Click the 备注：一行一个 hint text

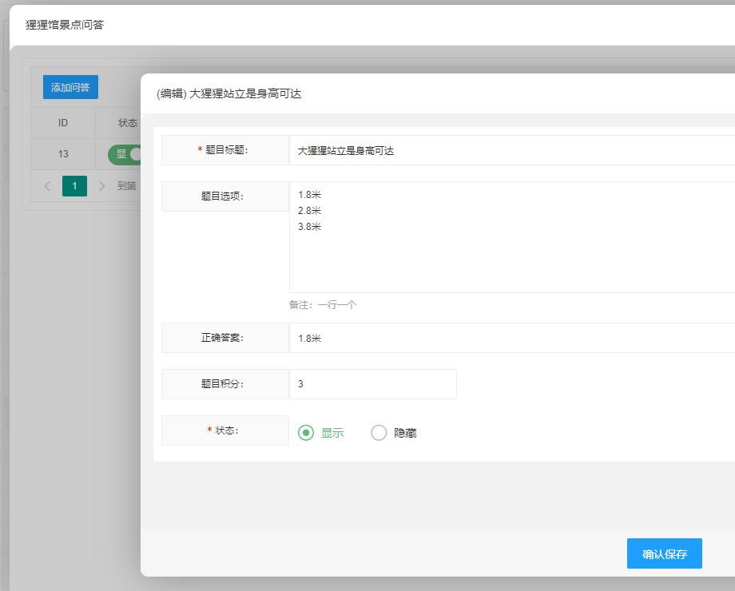(x=323, y=305)
